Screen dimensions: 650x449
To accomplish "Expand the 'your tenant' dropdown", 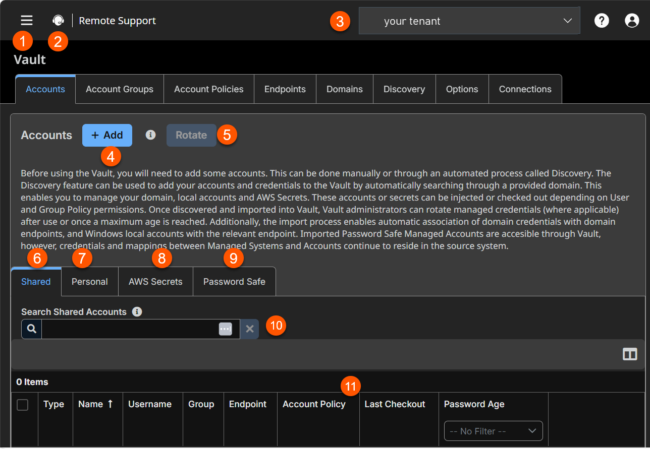I will click(469, 21).
